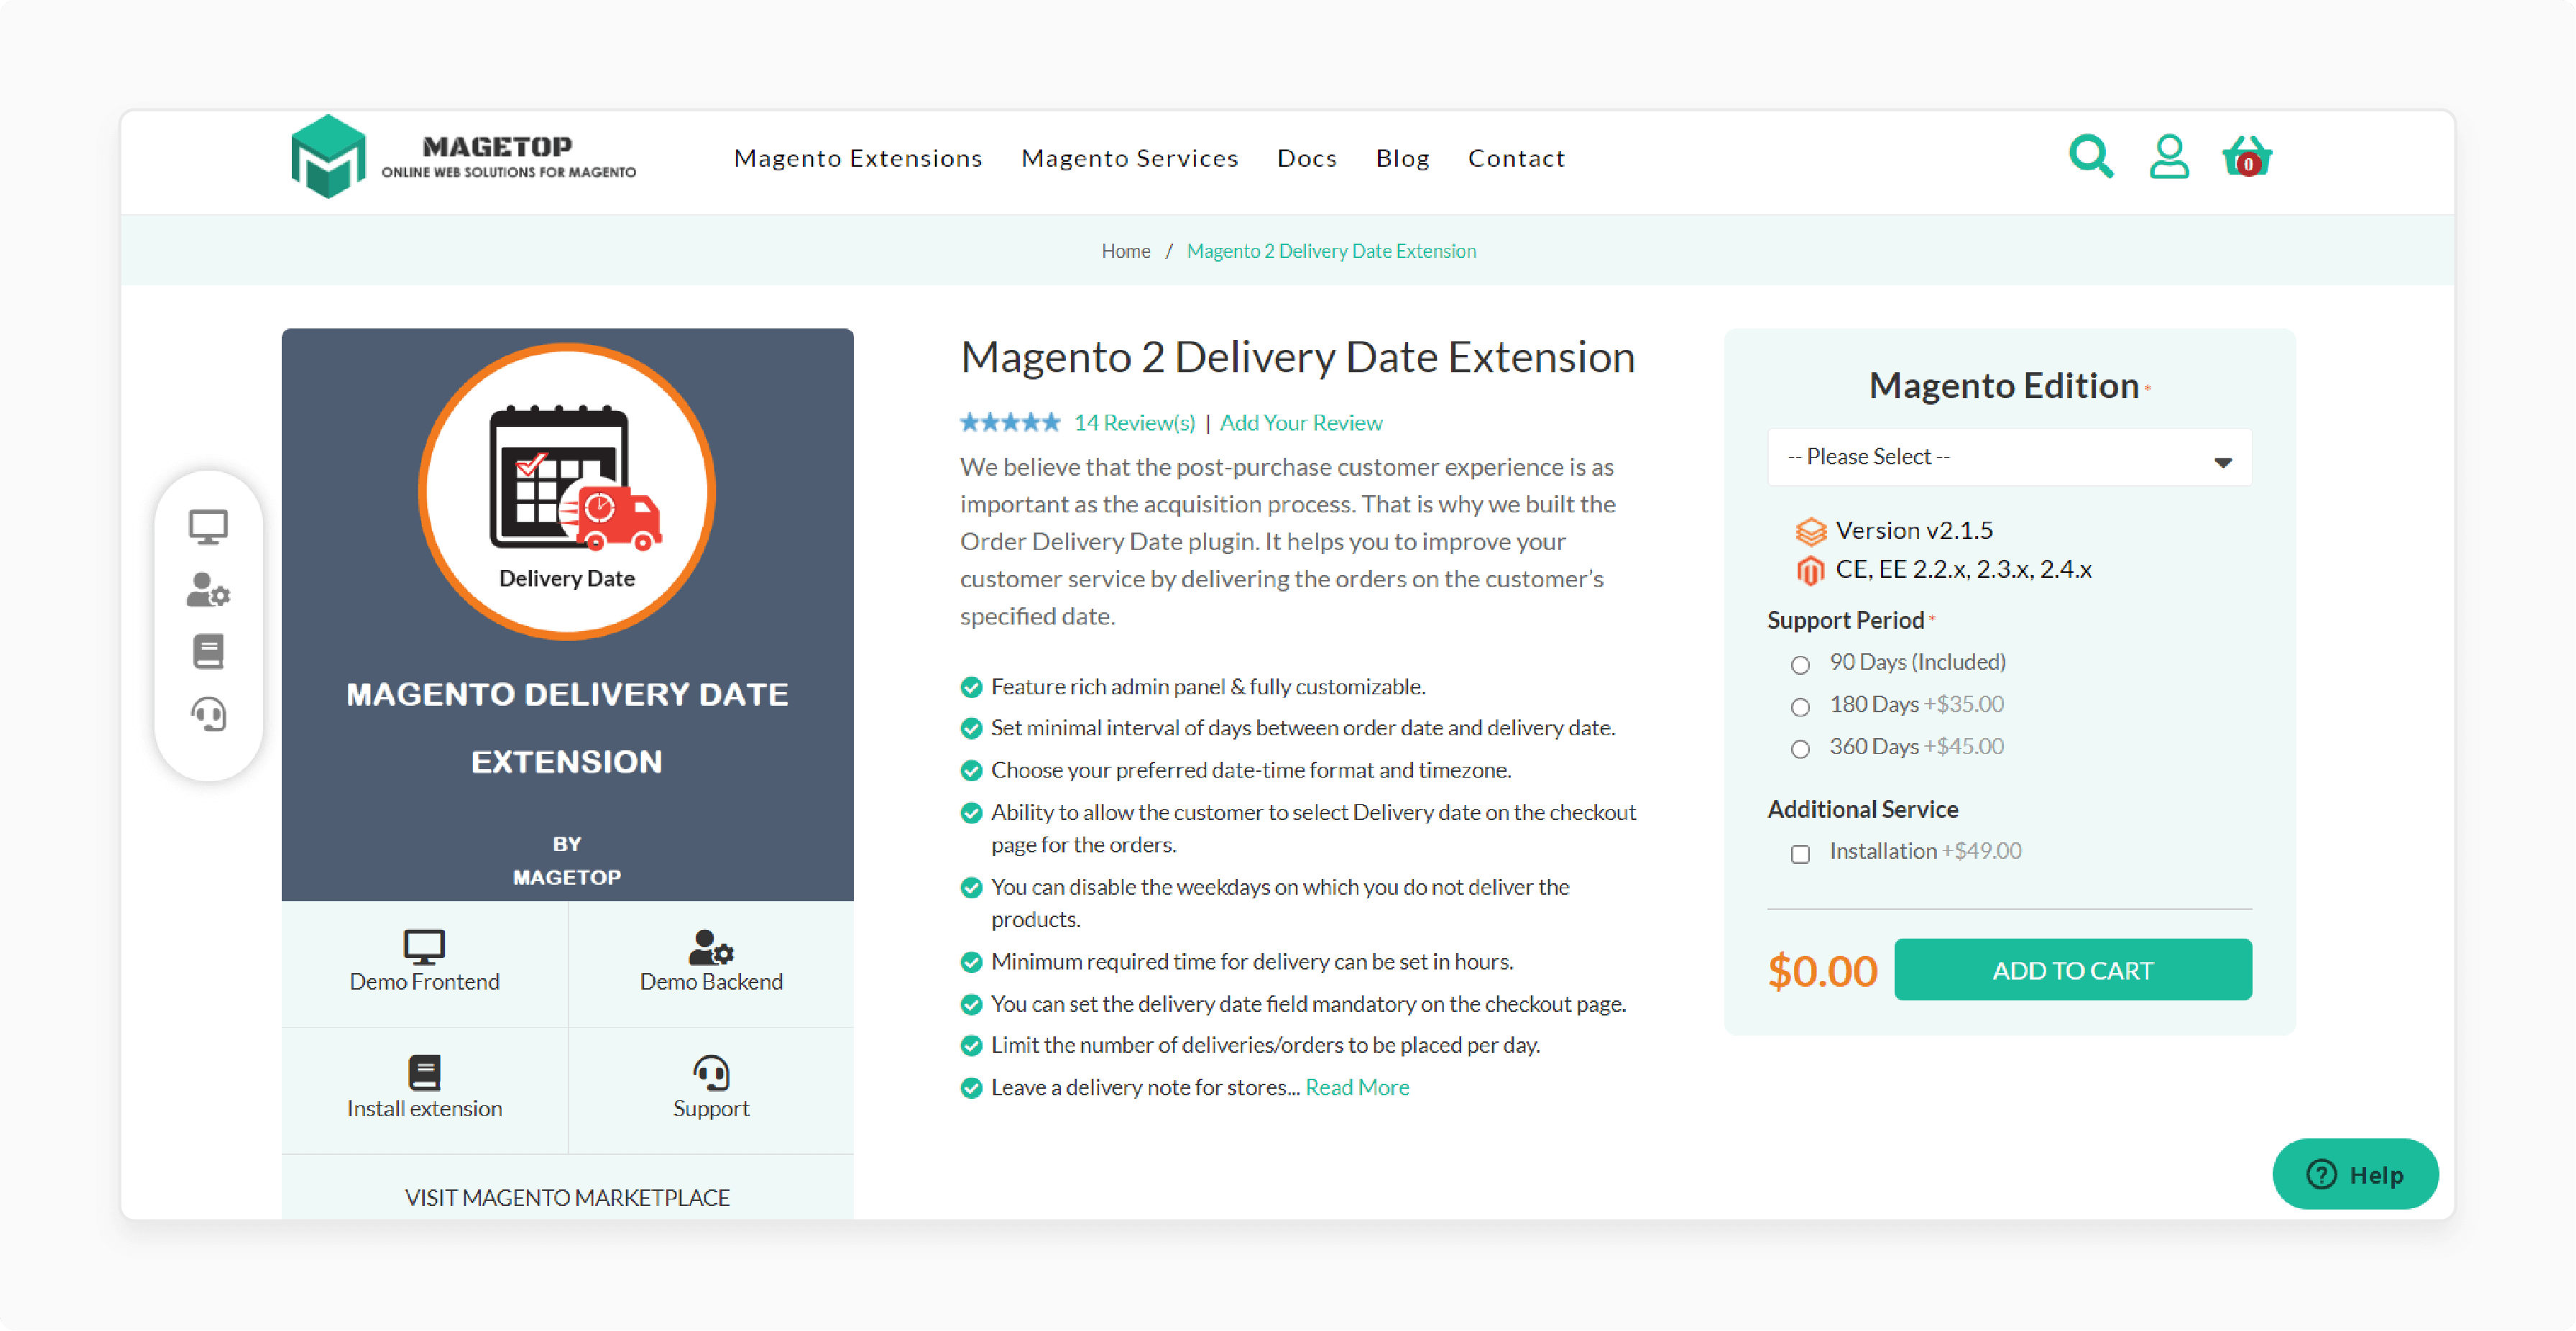Click the Magento logo icon beside CE, EE
Viewport: 2576px width, 1331px height.
[1810, 570]
